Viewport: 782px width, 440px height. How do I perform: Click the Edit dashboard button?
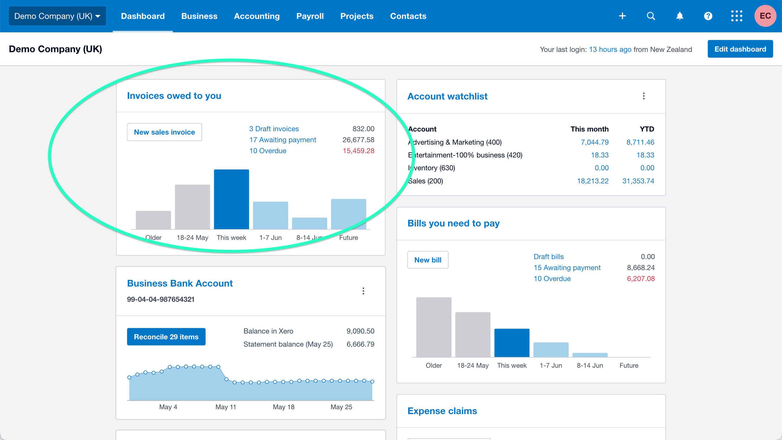[x=740, y=49]
